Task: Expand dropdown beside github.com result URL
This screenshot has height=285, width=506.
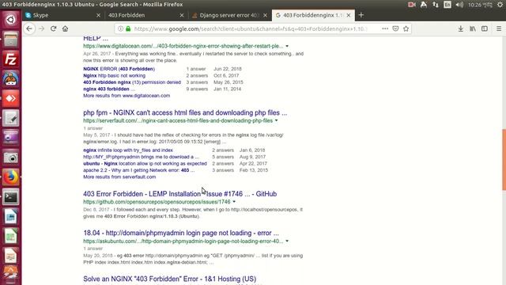Action: (x=234, y=202)
